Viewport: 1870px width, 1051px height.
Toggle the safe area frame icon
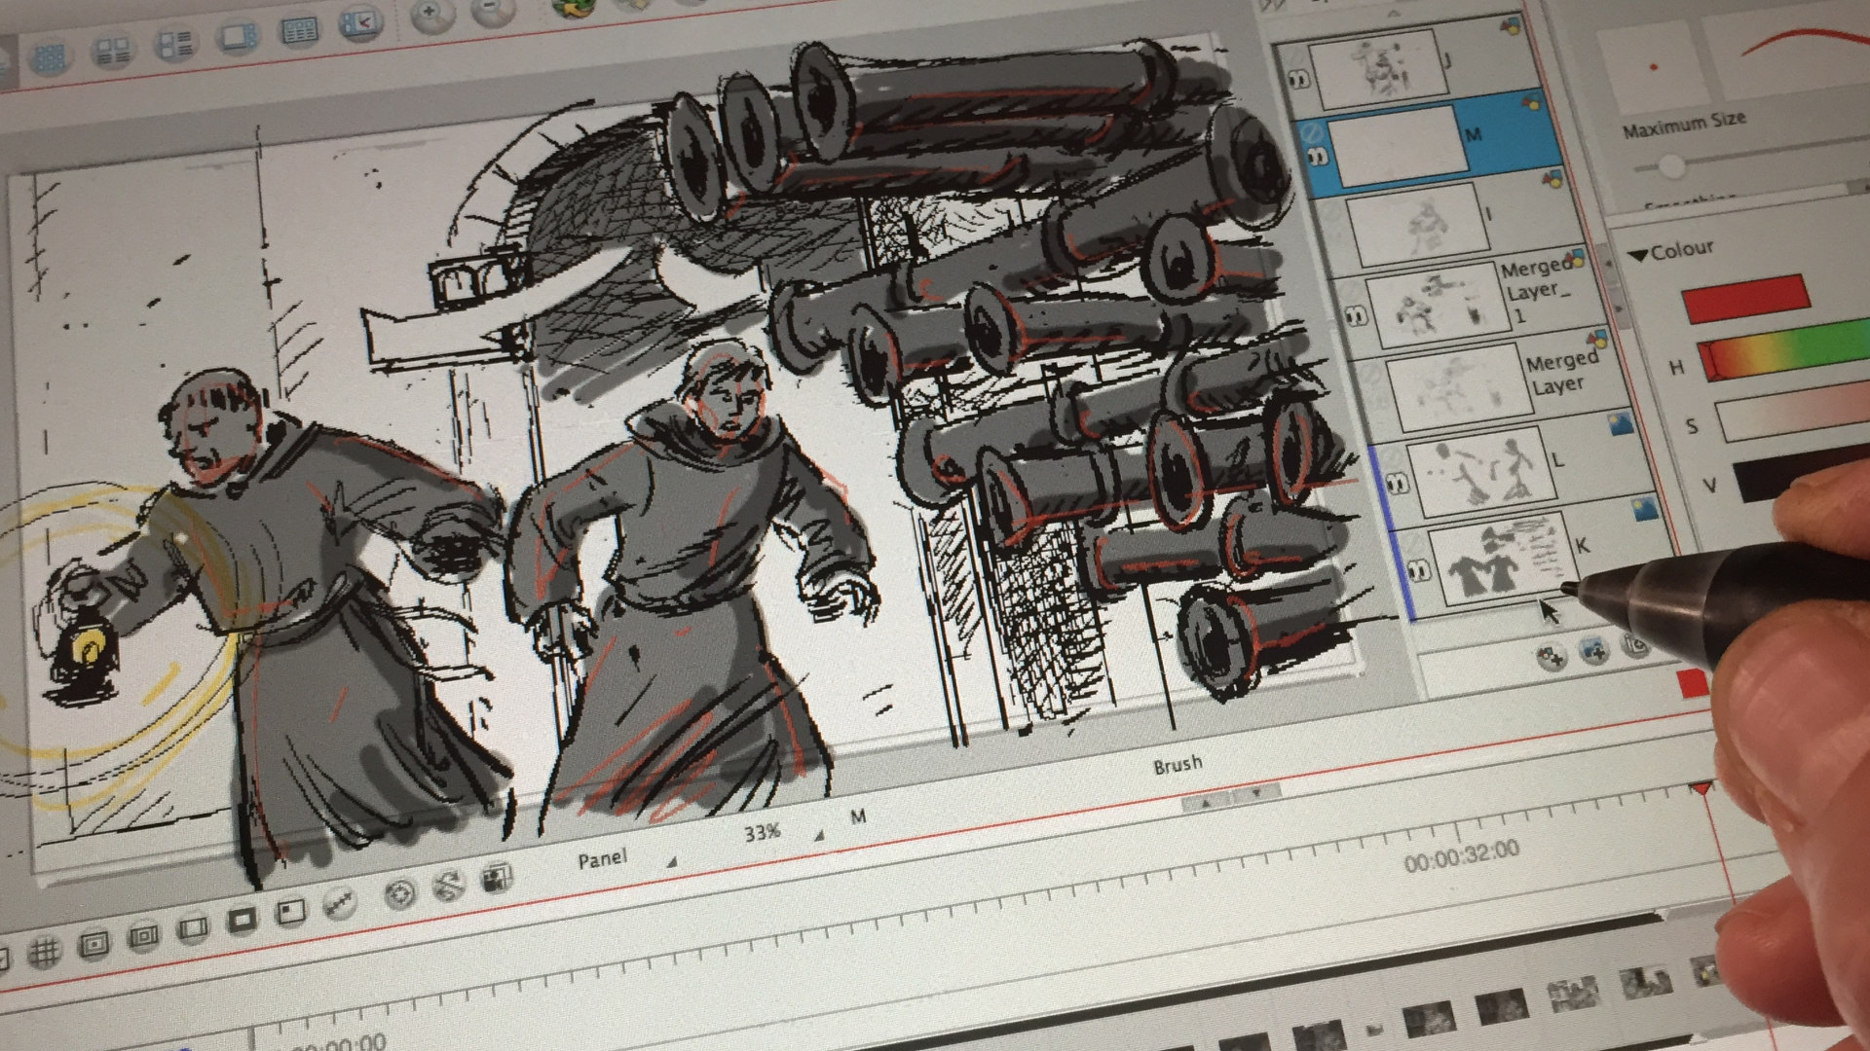93,944
